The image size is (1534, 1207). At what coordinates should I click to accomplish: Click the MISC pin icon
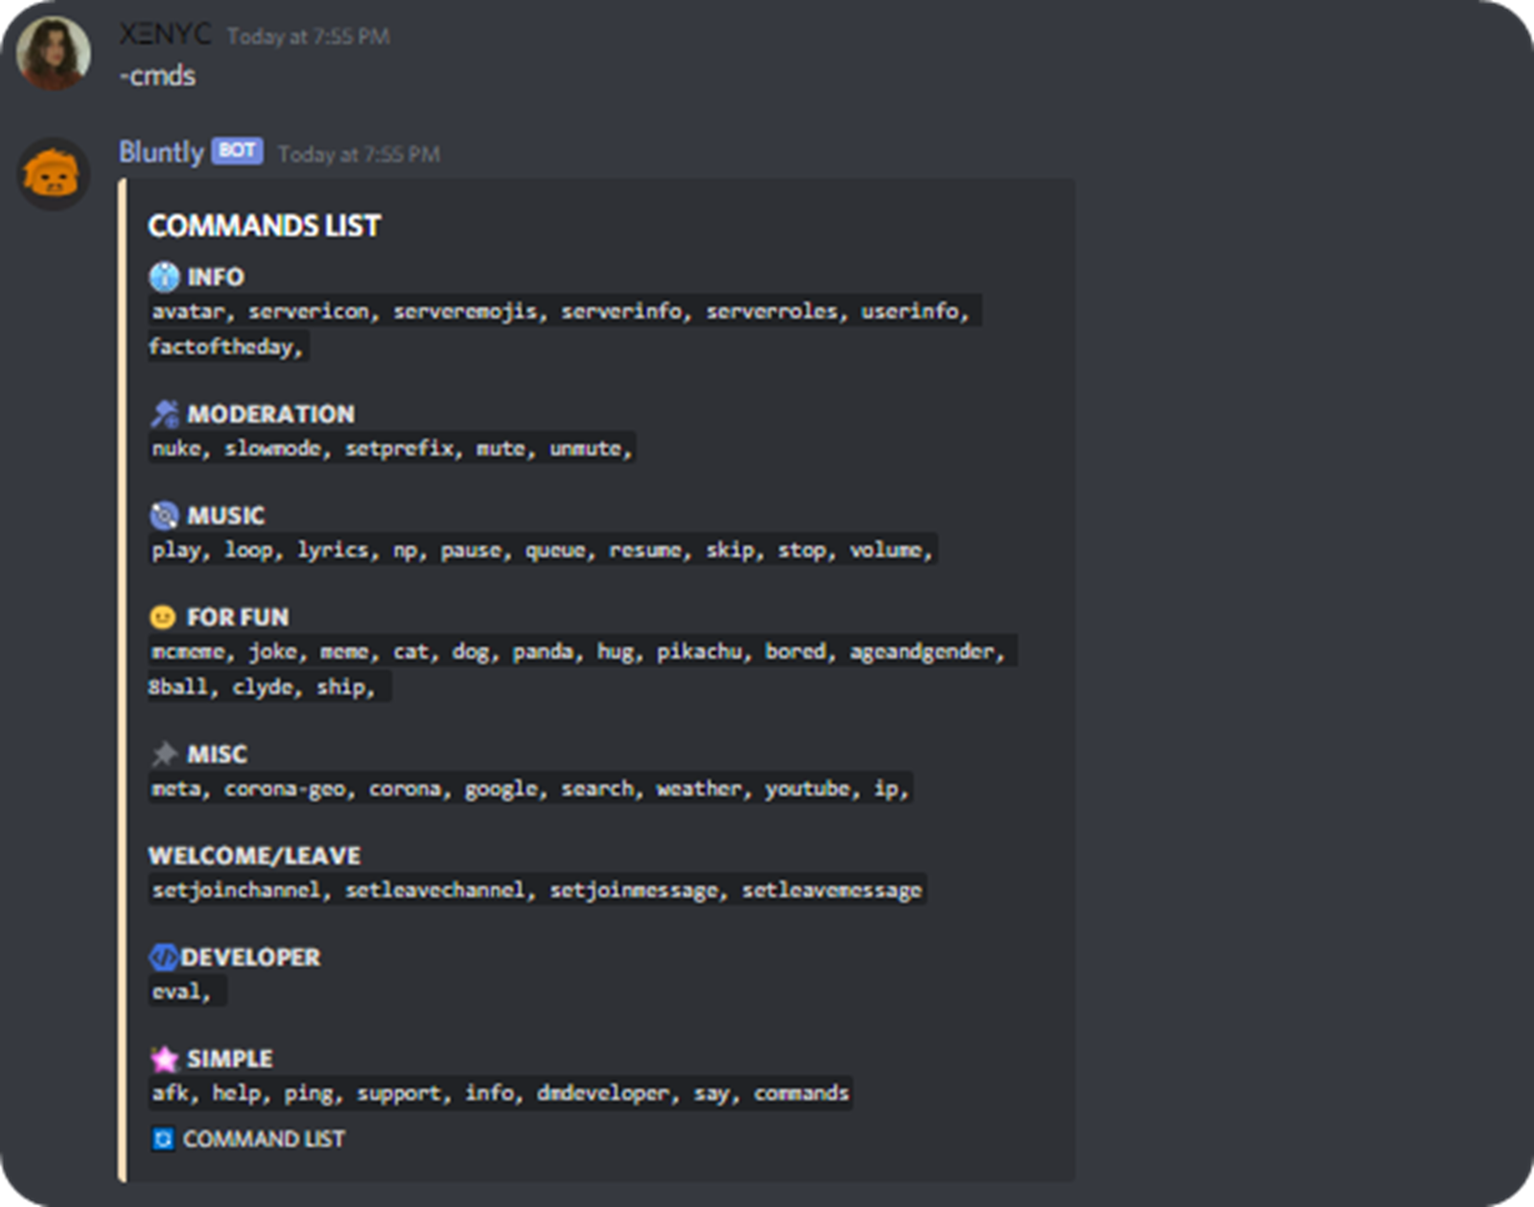164,754
